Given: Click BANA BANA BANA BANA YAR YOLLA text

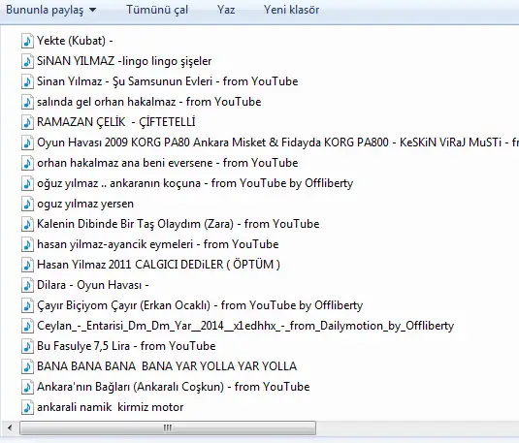Looking at the screenshot, I should [x=167, y=366].
